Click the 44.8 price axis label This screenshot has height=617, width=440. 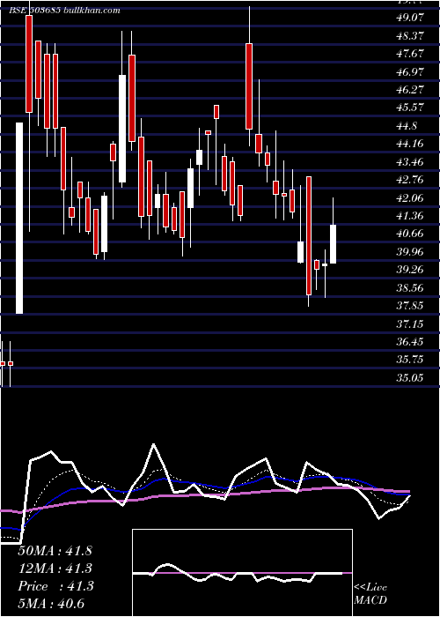pyautogui.click(x=407, y=126)
